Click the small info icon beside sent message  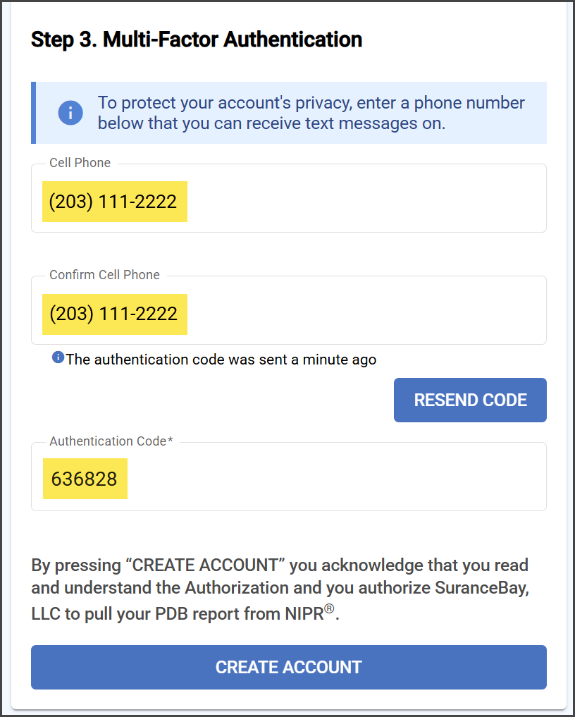point(58,357)
